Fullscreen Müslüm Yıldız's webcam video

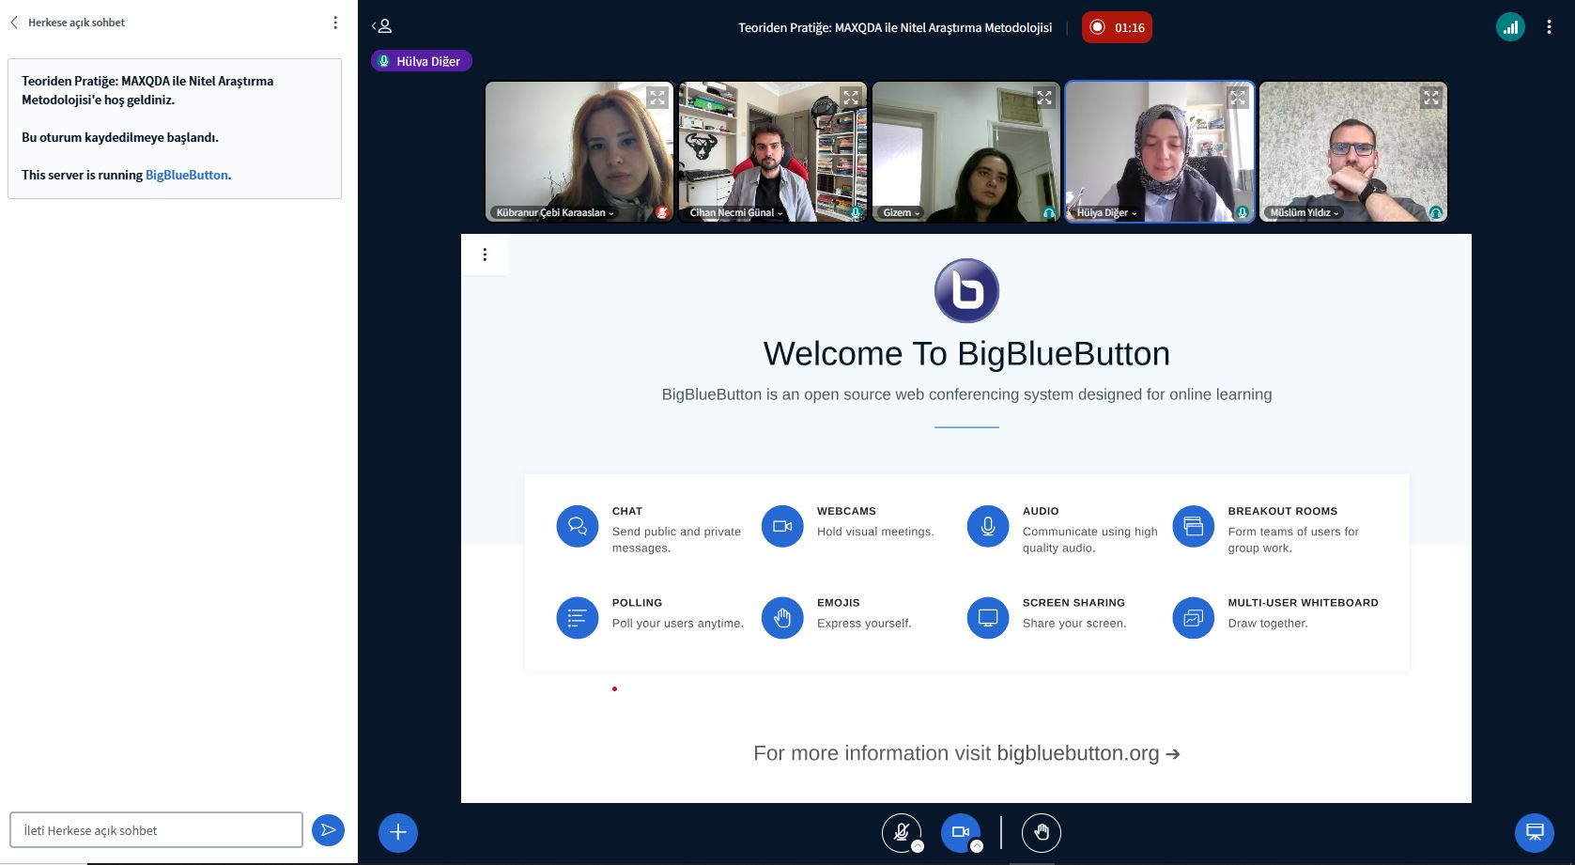pos(1430,98)
